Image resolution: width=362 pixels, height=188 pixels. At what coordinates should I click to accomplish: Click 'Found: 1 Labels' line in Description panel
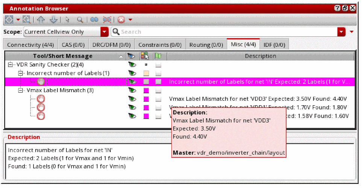67,166
